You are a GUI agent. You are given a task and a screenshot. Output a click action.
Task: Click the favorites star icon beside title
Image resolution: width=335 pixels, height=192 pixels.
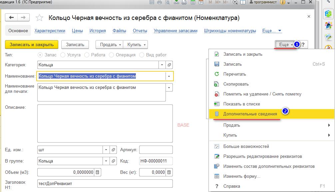[x=39, y=18]
